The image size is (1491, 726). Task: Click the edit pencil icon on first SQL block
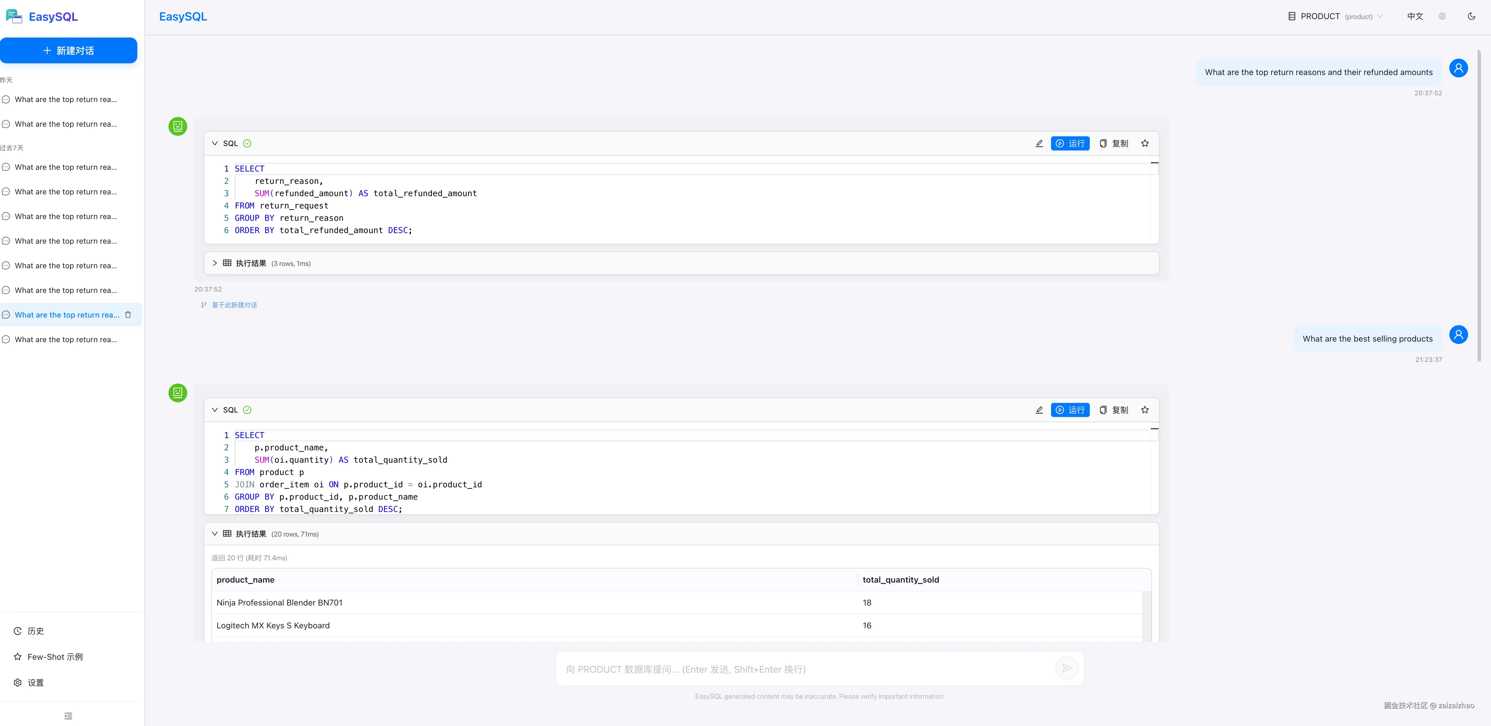point(1039,143)
